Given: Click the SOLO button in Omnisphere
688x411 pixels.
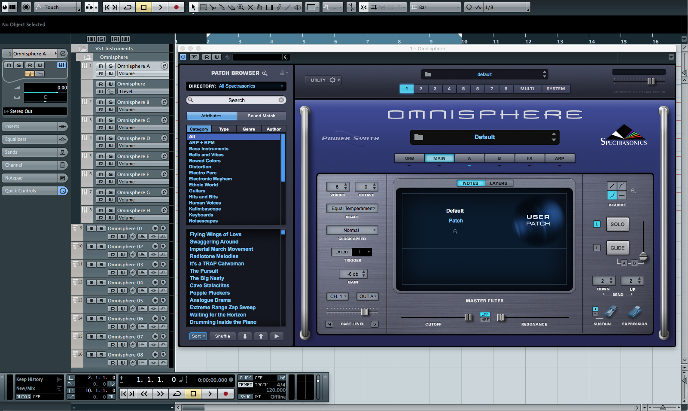Looking at the screenshot, I should pyautogui.click(x=618, y=224).
